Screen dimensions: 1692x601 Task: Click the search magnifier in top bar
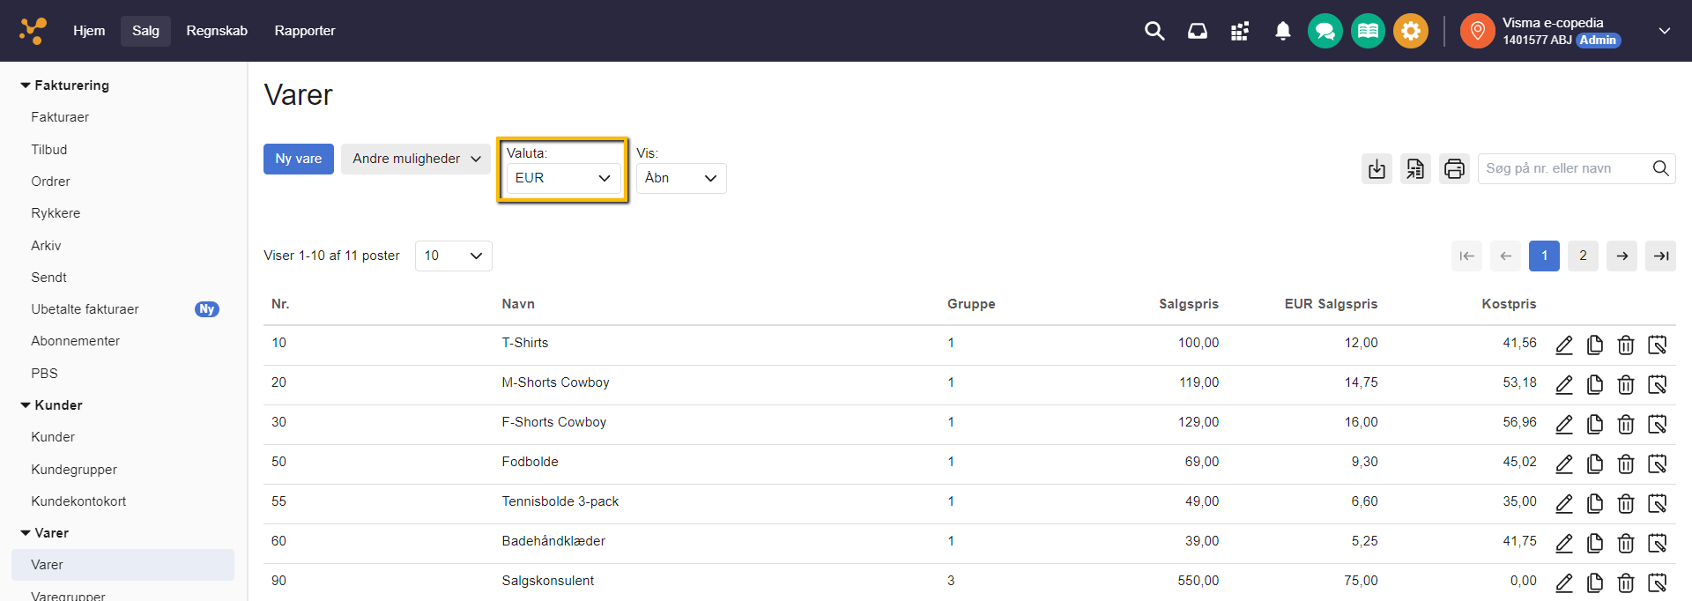pos(1154,32)
